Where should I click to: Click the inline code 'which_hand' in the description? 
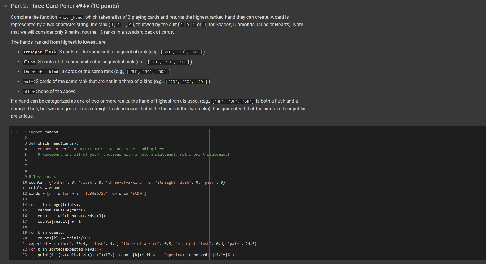pyautogui.click(x=71, y=17)
